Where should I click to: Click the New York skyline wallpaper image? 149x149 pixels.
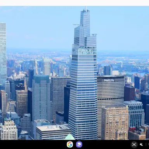click(x=74, y=73)
